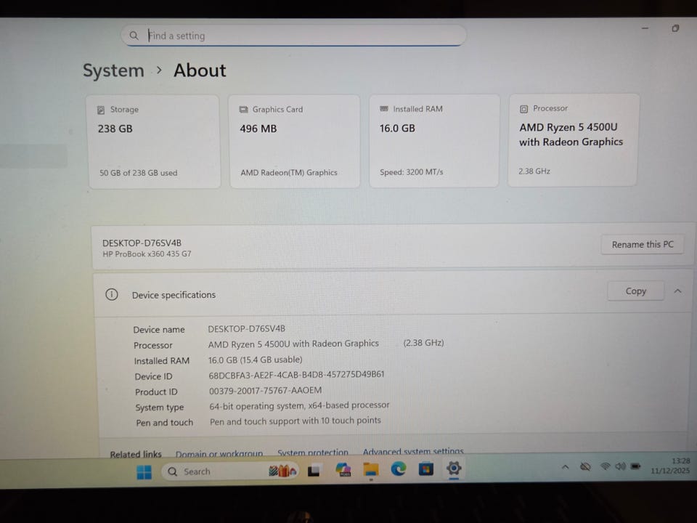Viewport: 697px width, 523px height.
Task: Click Rename this PC button
Action: 643,245
